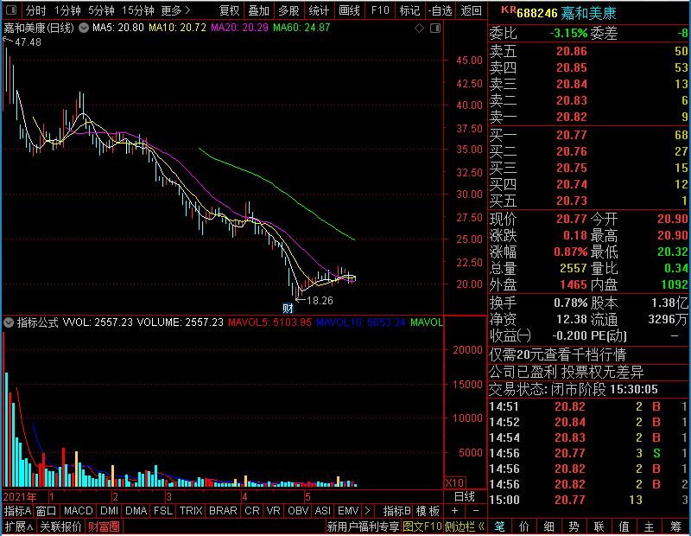Open the 新用户福利专享 promotion link

click(363, 526)
